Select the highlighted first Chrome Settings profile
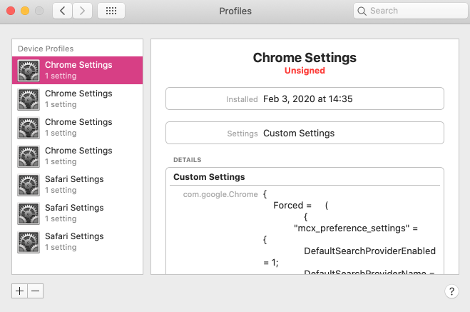 click(77, 70)
